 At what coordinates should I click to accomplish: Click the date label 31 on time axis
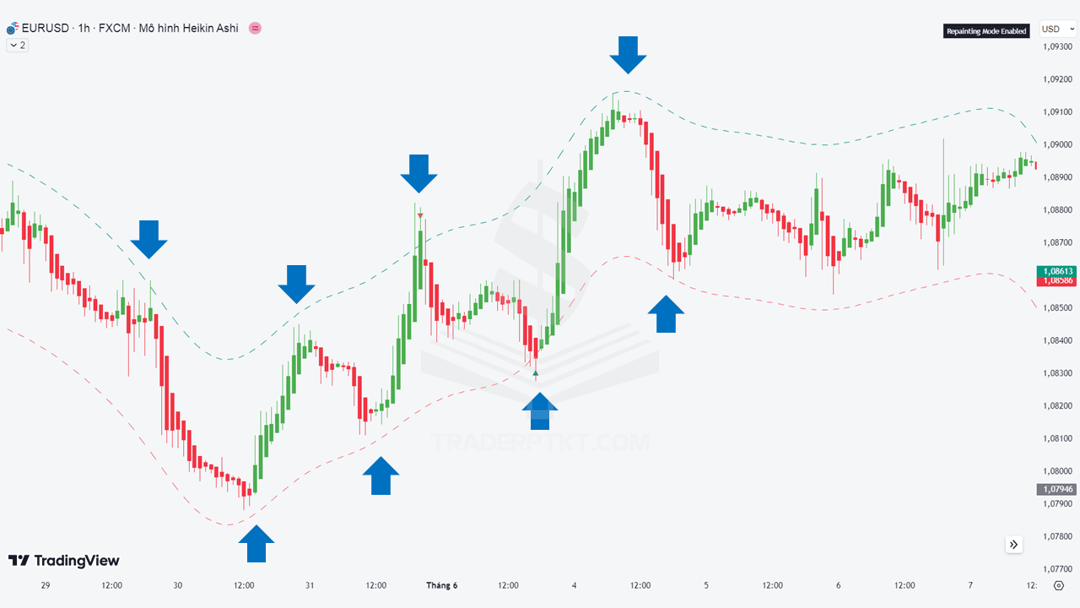point(310,585)
